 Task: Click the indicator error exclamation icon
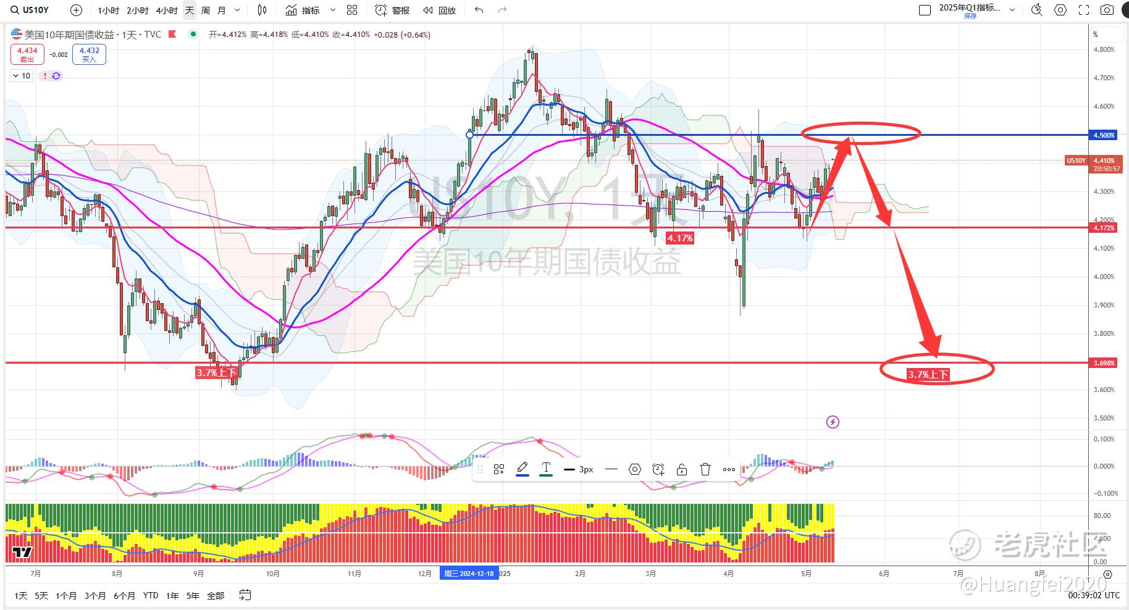45,76
